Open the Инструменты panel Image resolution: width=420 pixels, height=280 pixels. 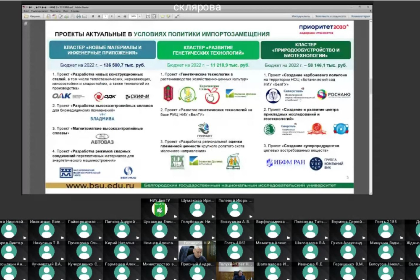(301, 16)
